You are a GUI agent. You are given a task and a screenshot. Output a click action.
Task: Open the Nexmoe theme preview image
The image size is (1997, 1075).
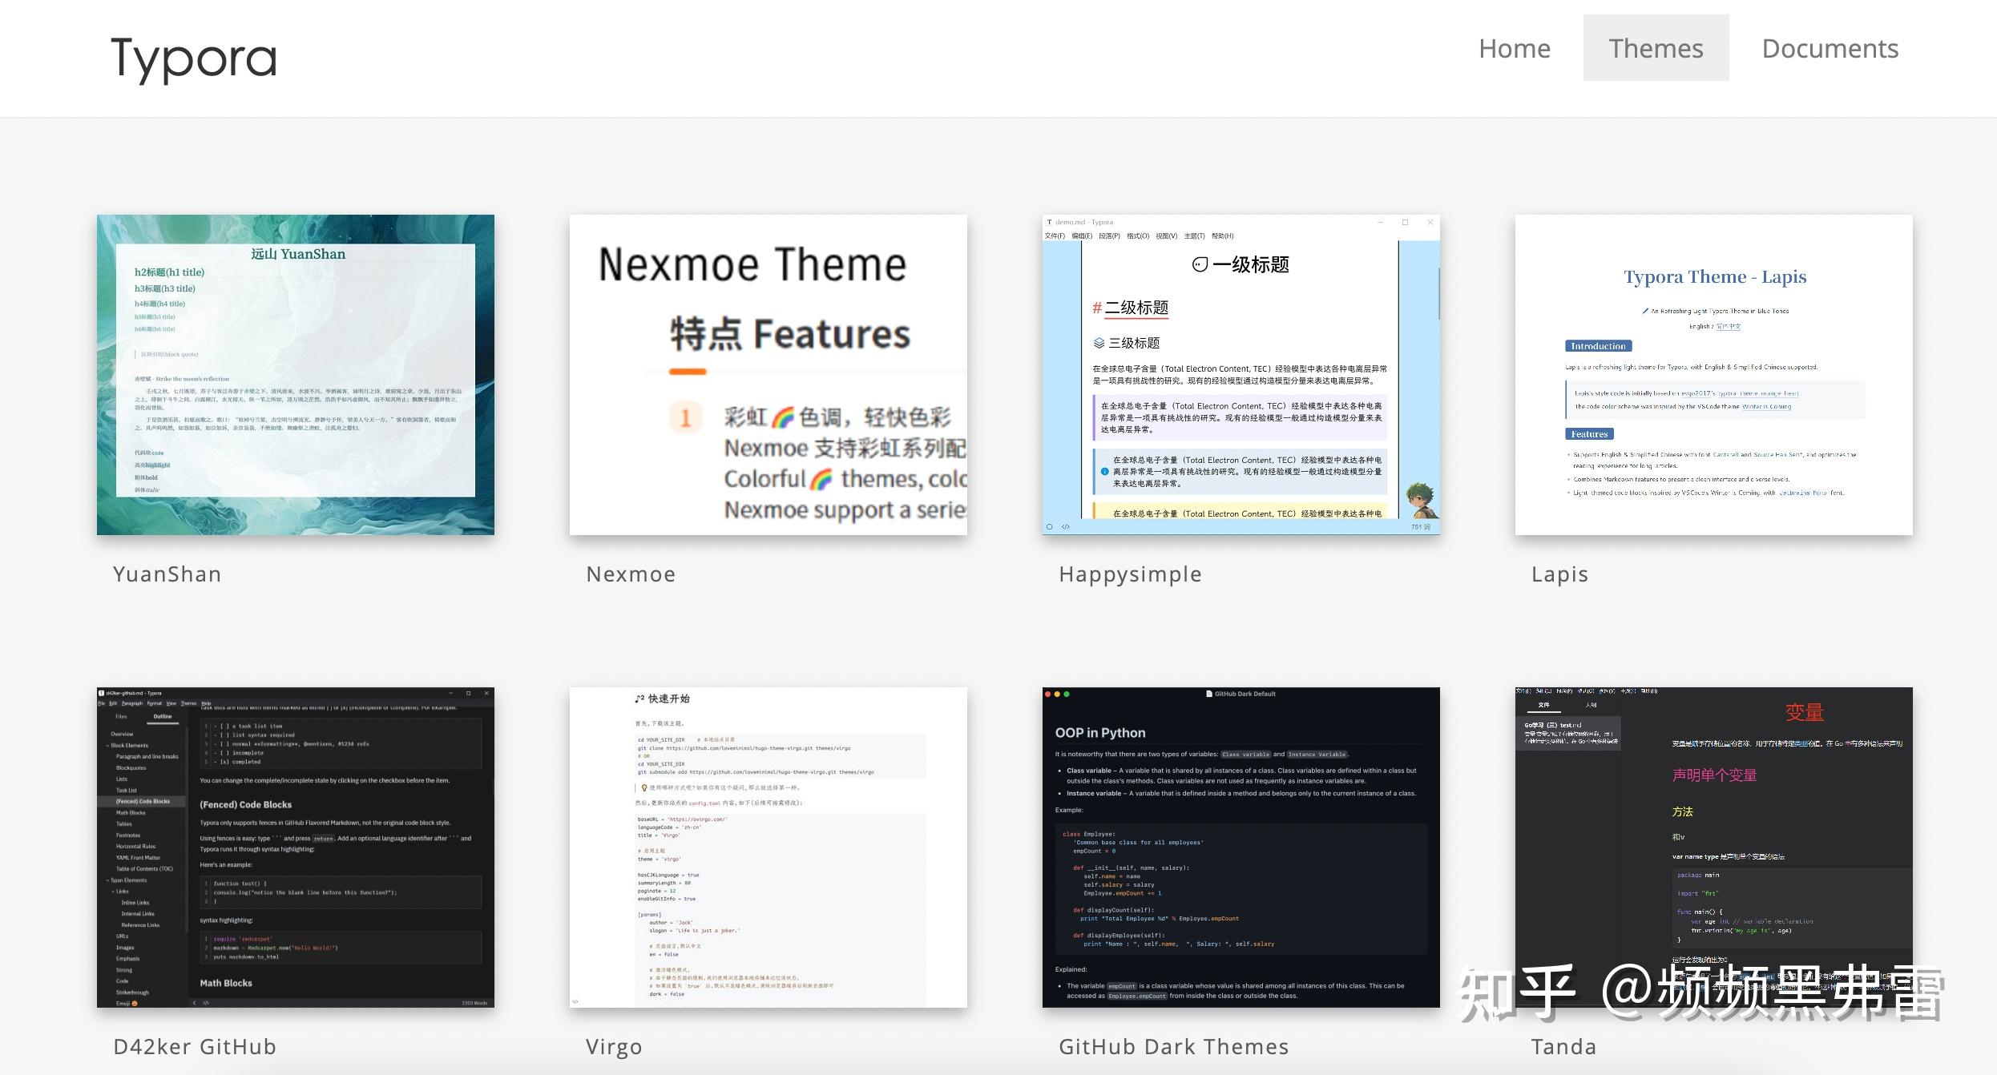point(768,374)
